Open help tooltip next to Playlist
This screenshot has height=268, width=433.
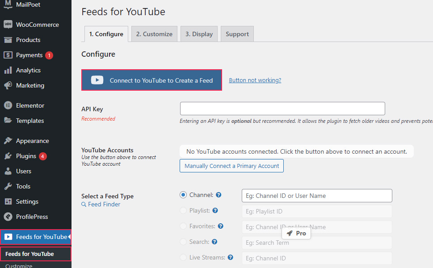[x=215, y=210]
